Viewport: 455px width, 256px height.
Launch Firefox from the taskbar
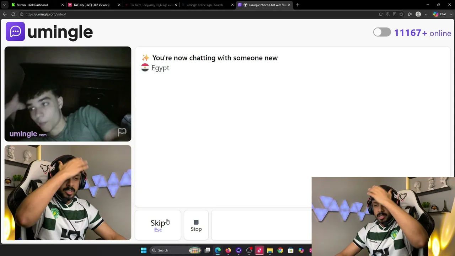tap(228, 250)
